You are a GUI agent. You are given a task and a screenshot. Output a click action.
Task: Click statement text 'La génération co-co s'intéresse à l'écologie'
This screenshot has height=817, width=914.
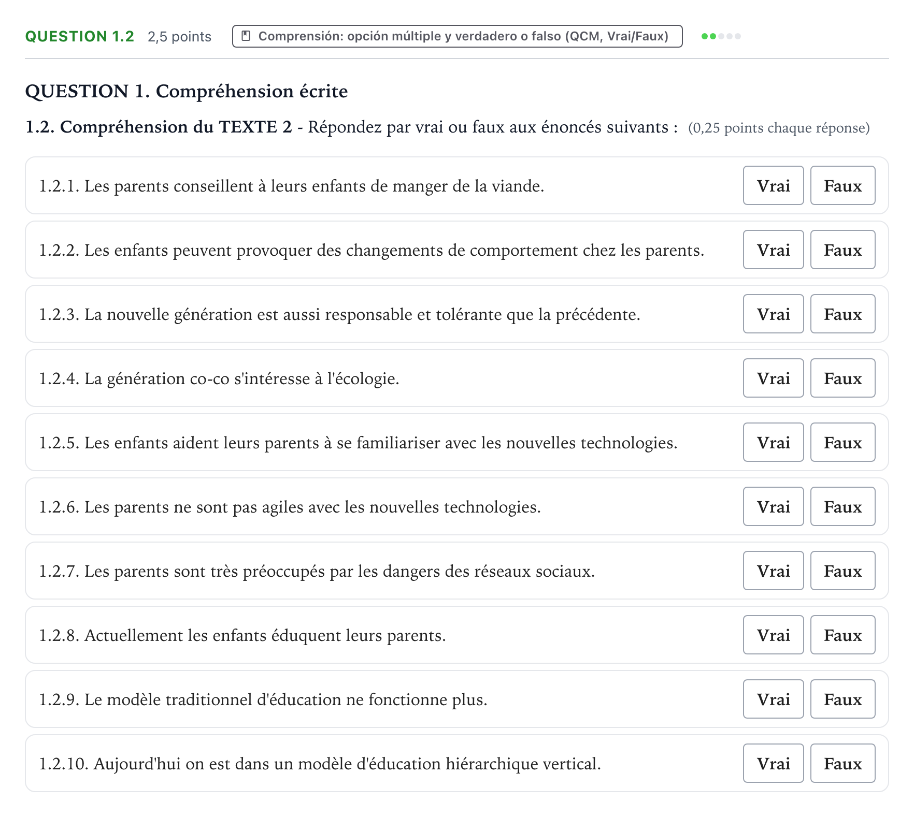pyautogui.click(x=241, y=378)
